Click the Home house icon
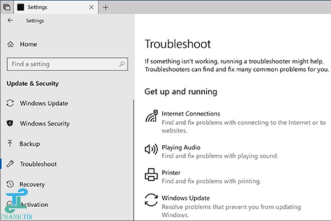The width and height of the screenshot is (331, 221). click(10, 44)
